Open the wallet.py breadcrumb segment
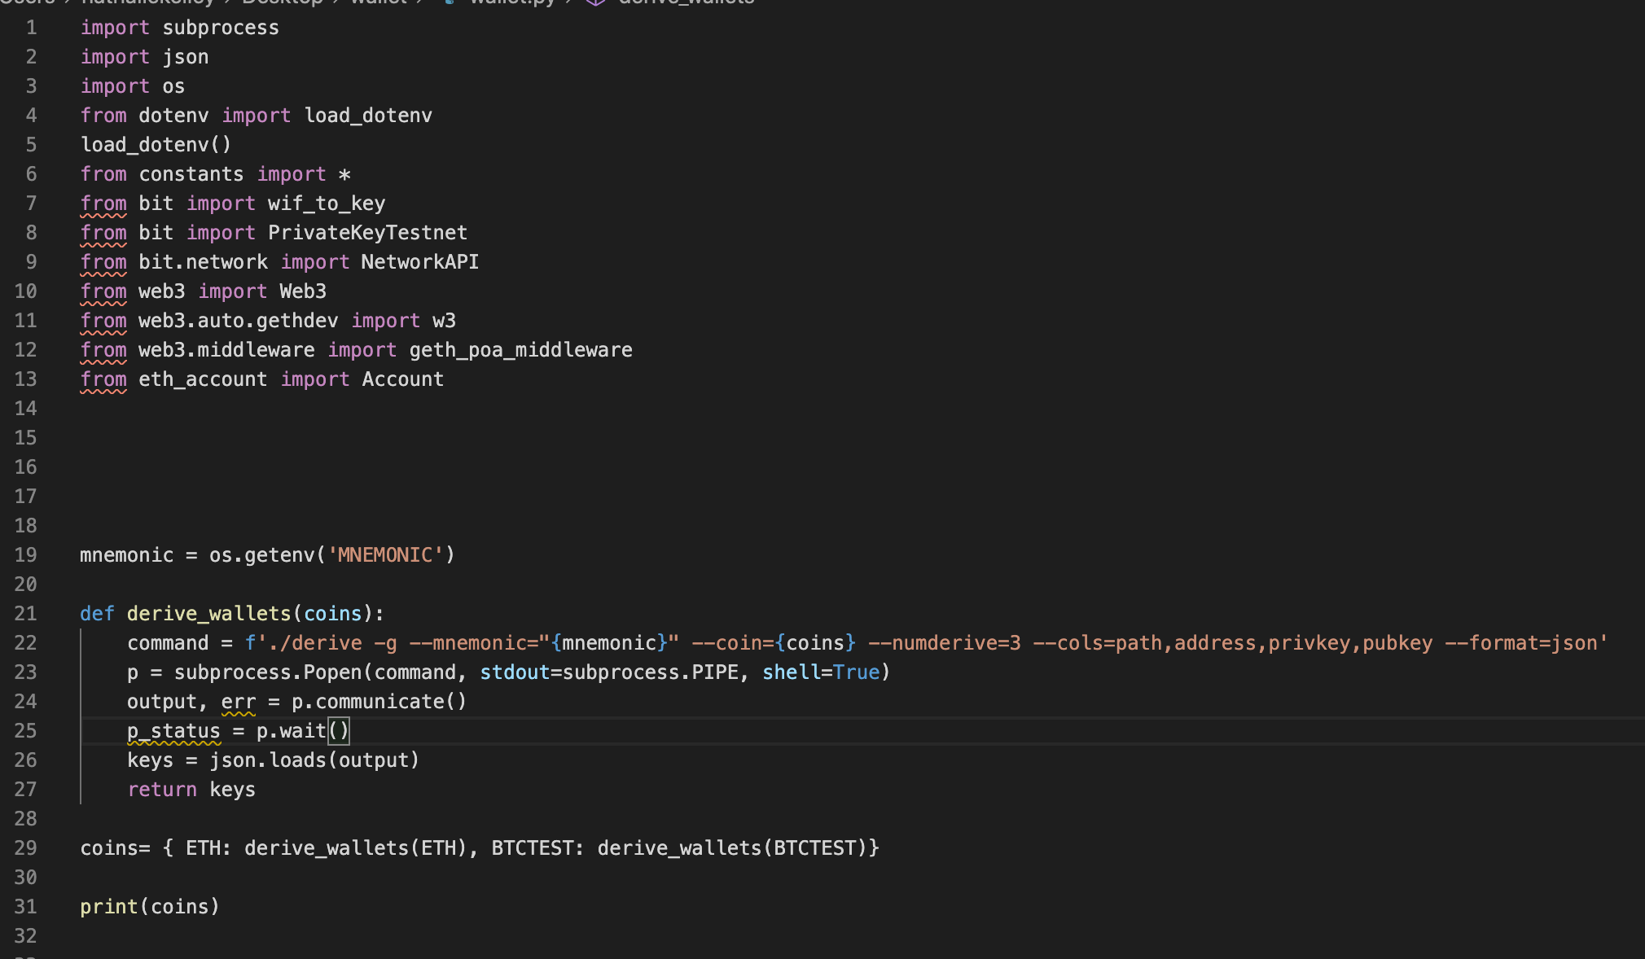This screenshot has width=1645, height=959. (x=512, y=2)
